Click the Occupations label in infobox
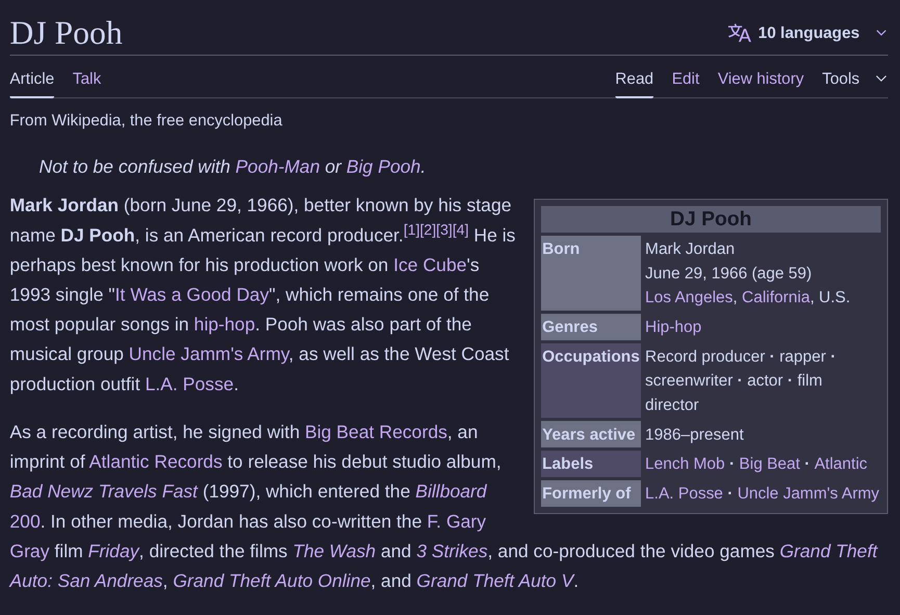The height and width of the screenshot is (615, 900). (x=590, y=356)
